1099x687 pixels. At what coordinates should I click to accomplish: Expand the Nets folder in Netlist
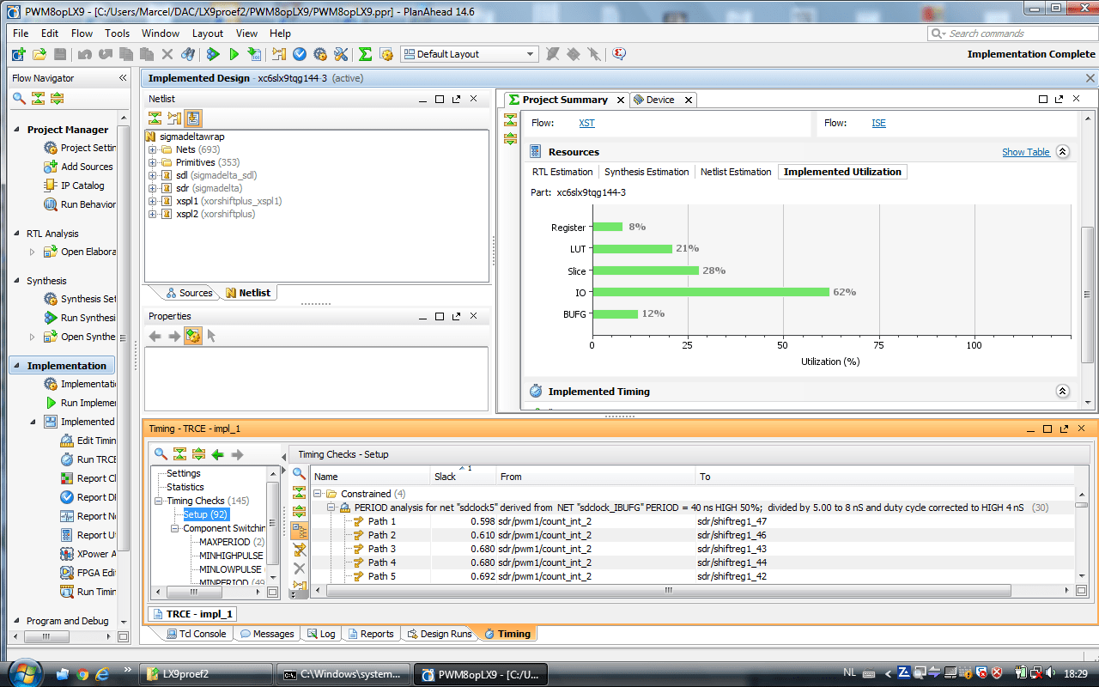pyautogui.click(x=153, y=150)
